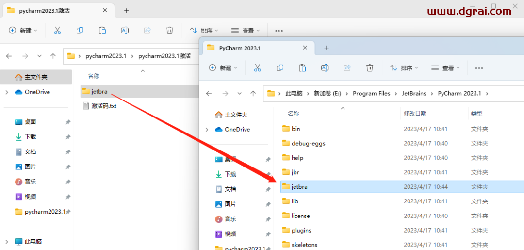The image size is (524, 250).
Task: Go back in the back window navigation
Action: pyautogui.click(x=9, y=56)
